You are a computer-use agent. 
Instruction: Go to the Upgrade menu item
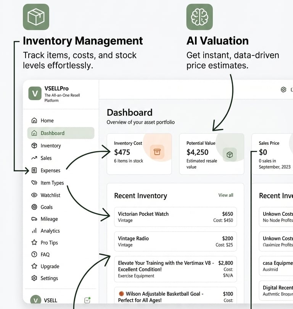click(x=50, y=266)
